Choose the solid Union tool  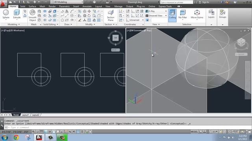[x=44, y=11]
